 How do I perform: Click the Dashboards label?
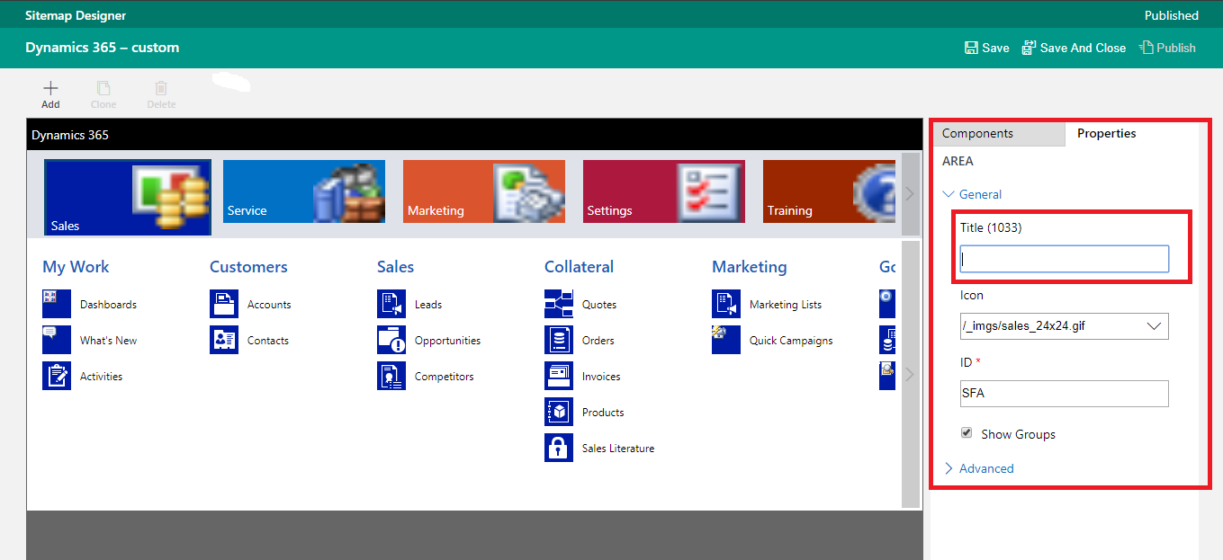coord(108,305)
